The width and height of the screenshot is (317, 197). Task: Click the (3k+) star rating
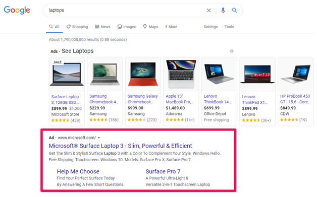point(256,120)
